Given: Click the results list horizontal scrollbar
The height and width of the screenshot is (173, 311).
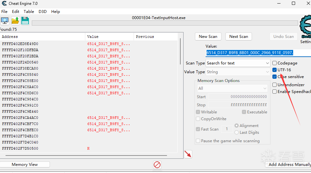Looking at the screenshot, I should click(86, 156).
